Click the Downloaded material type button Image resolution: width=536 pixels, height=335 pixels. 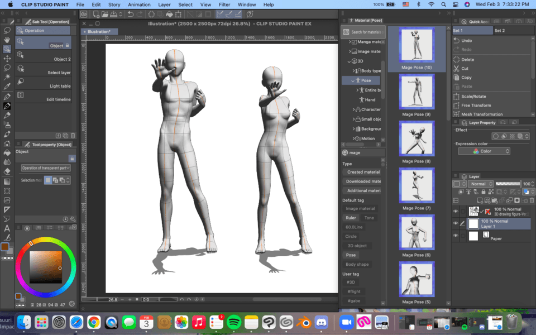362,181
